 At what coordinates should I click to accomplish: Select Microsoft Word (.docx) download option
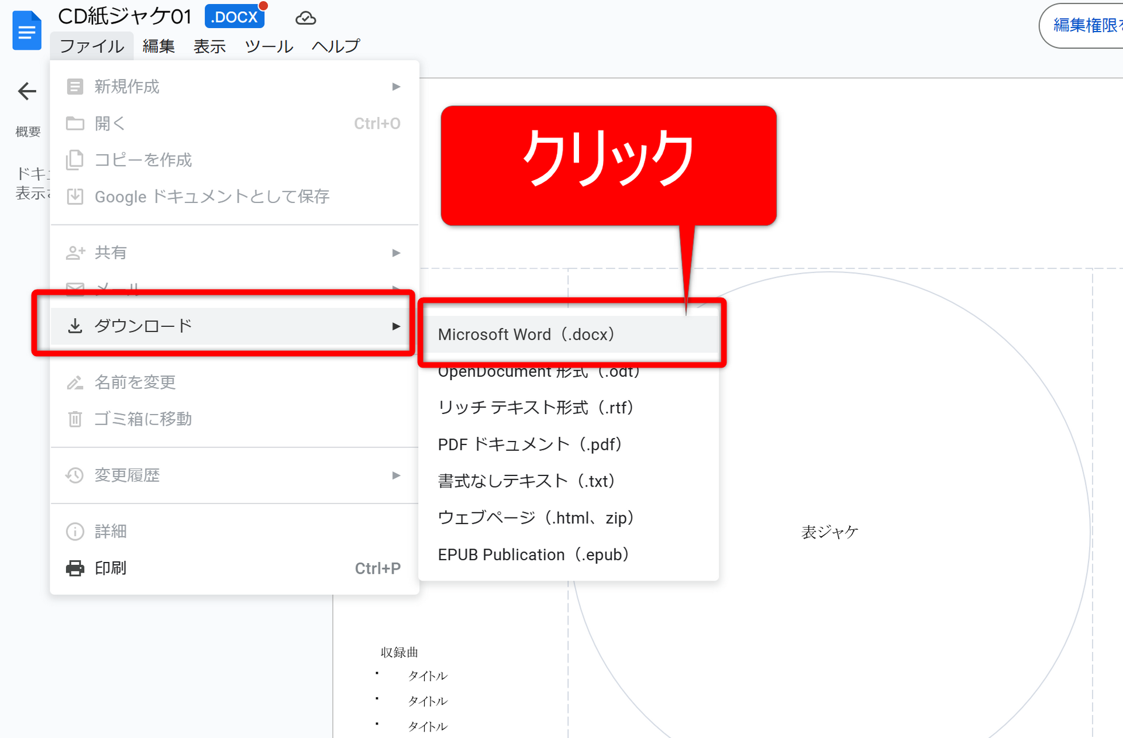click(526, 334)
